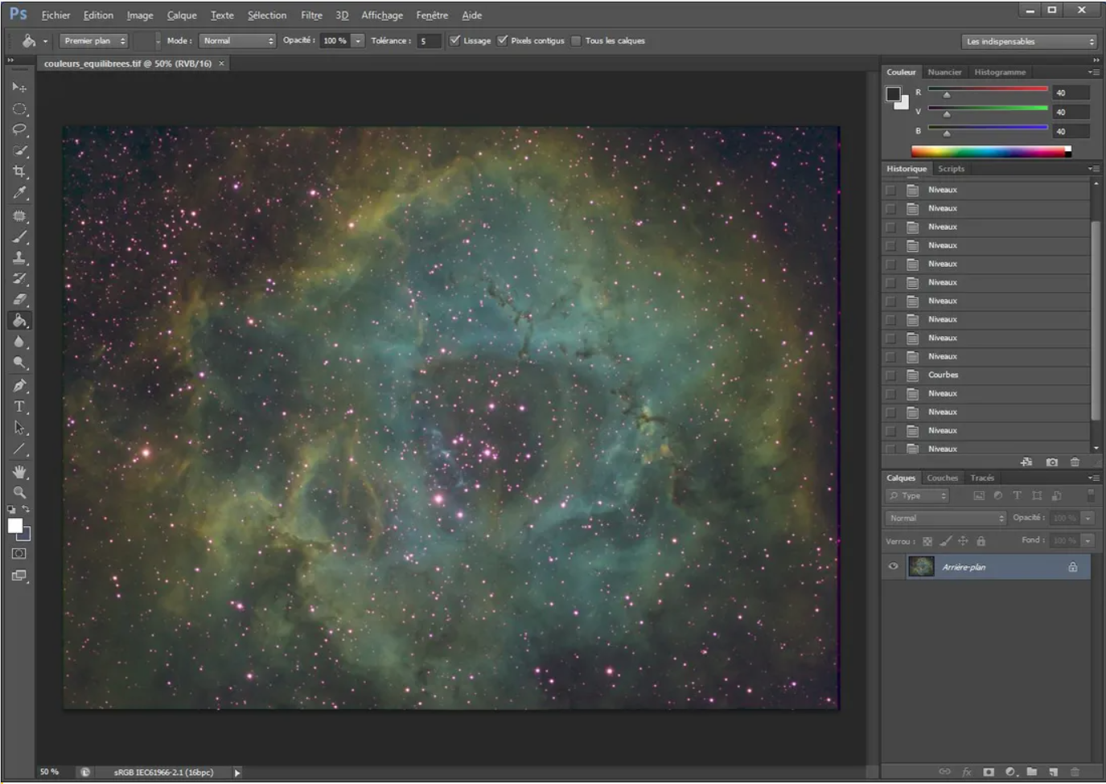Switch to the Histogramme tab
This screenshot has width=1106, height=784.
point(1000,72)
